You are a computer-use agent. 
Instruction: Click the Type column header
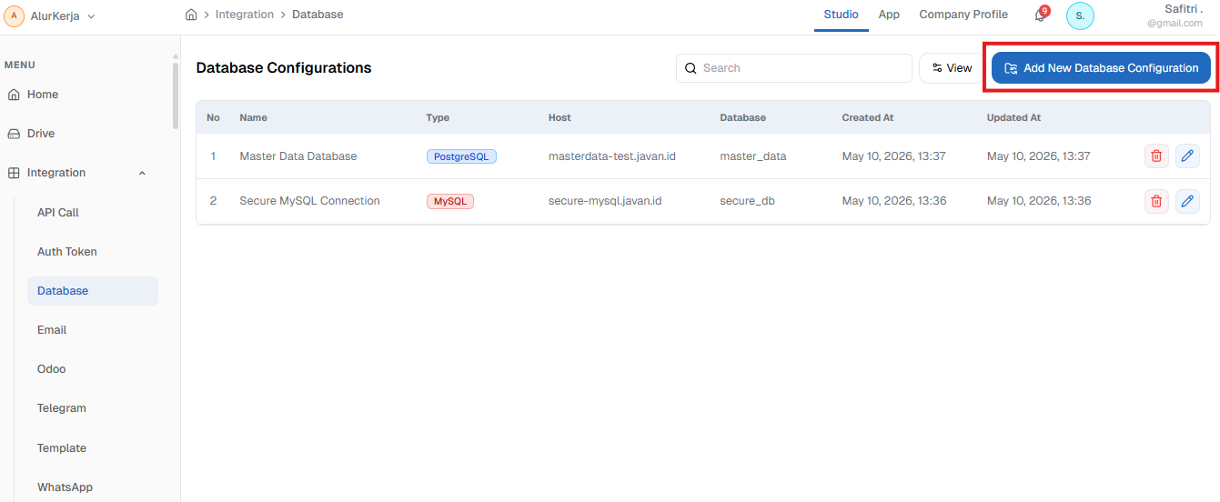click(438, 117)
